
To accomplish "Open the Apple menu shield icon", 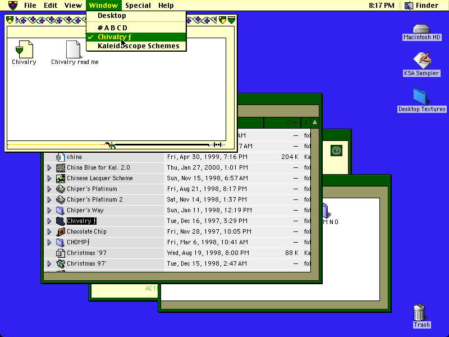I will tap(13, 5).
